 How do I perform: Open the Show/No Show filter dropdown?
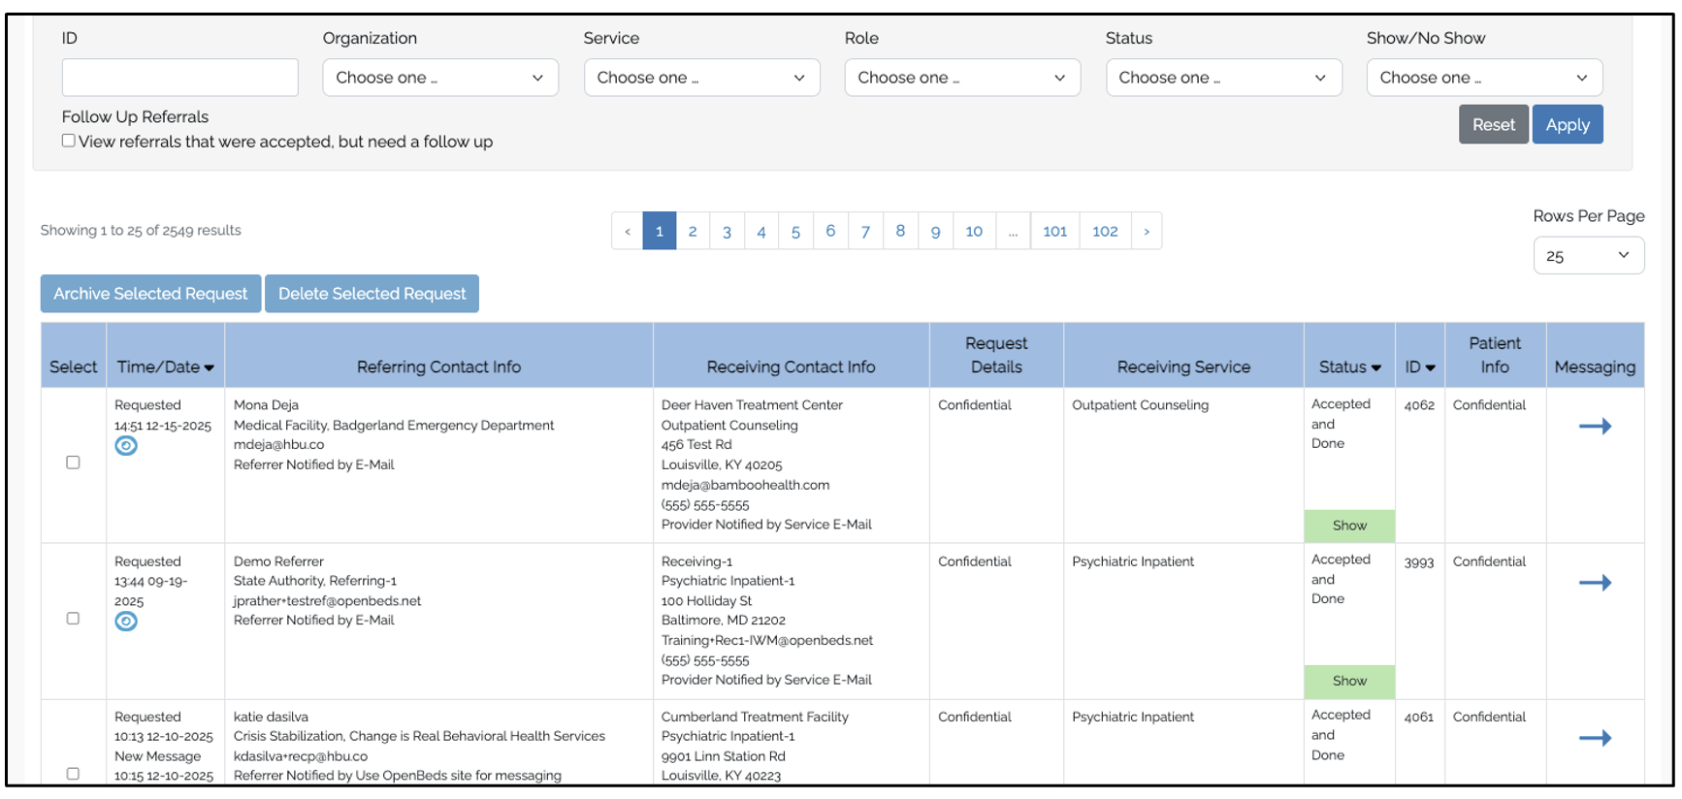point(1484,78)
